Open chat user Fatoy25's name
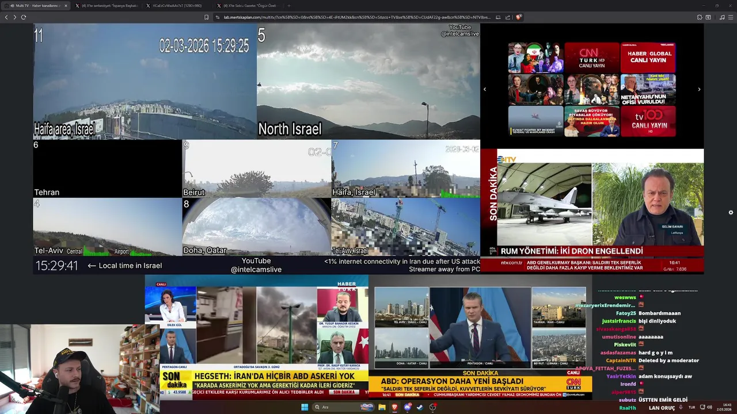Viewport: 737px width, 414px height. coord(626,313)
